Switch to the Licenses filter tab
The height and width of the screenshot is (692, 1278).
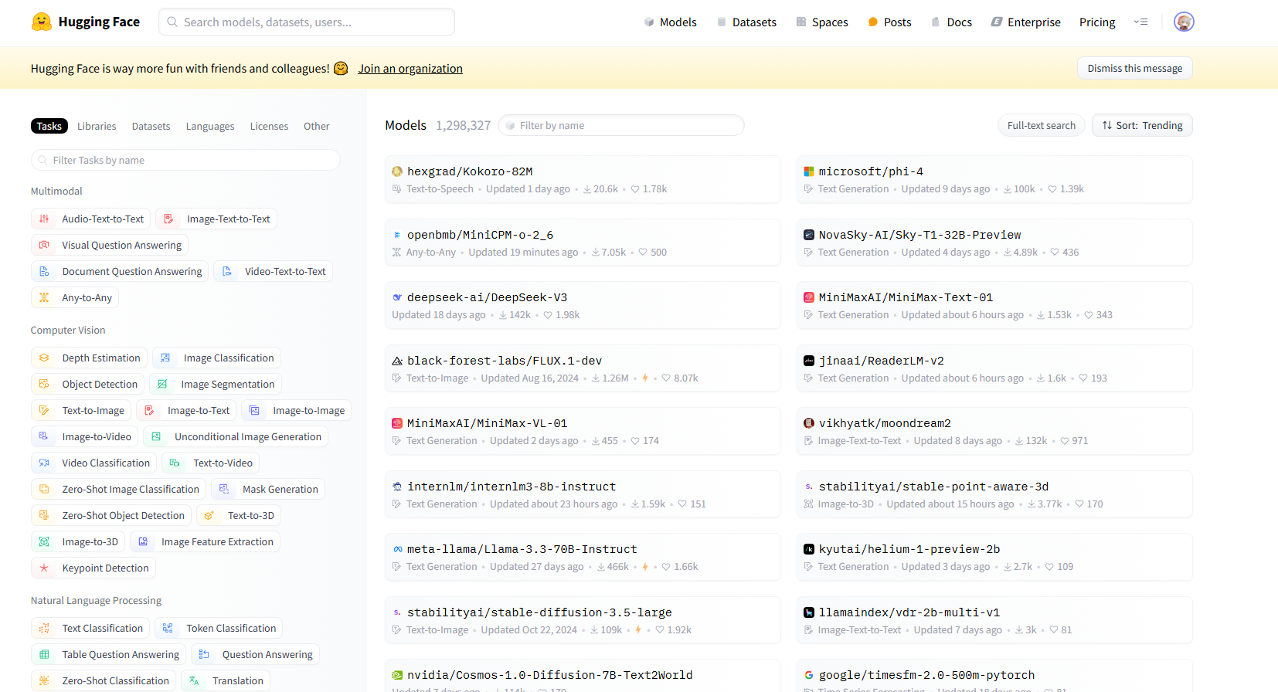[x=269, y=127]
